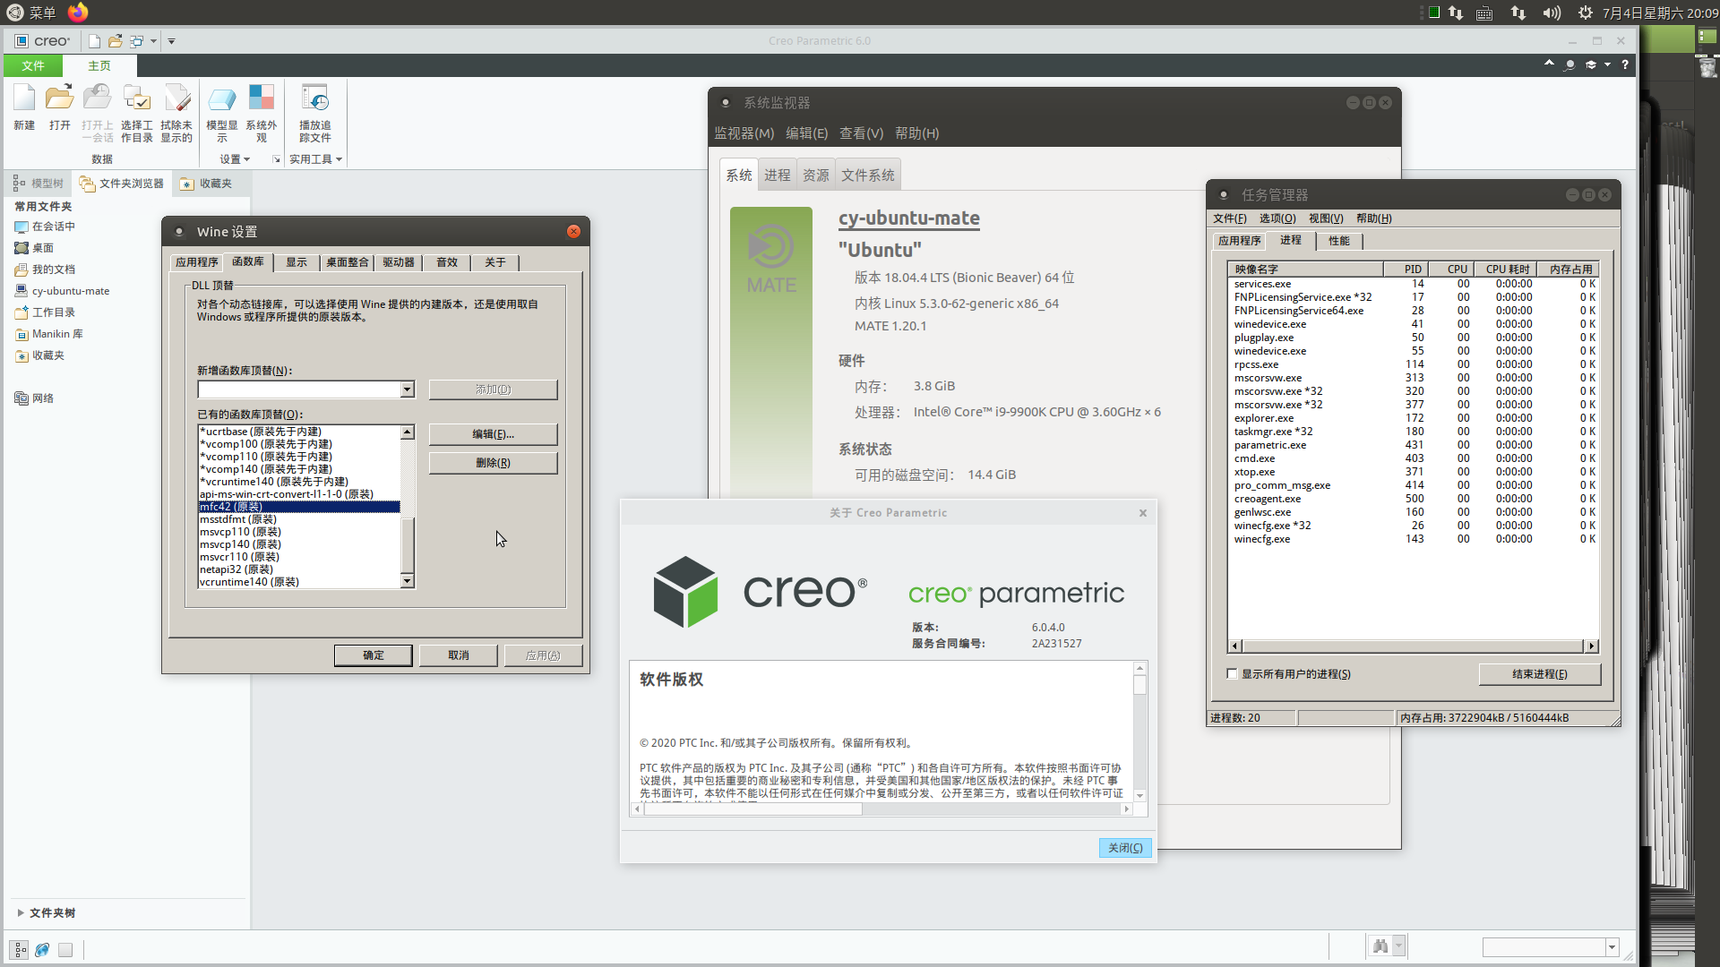Expand the folder tree (文件夹树) section
Viewport: 1720px width, 967px height.
(20, 912)
